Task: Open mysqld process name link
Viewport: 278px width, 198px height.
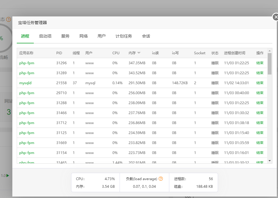Action: (25, 83)
